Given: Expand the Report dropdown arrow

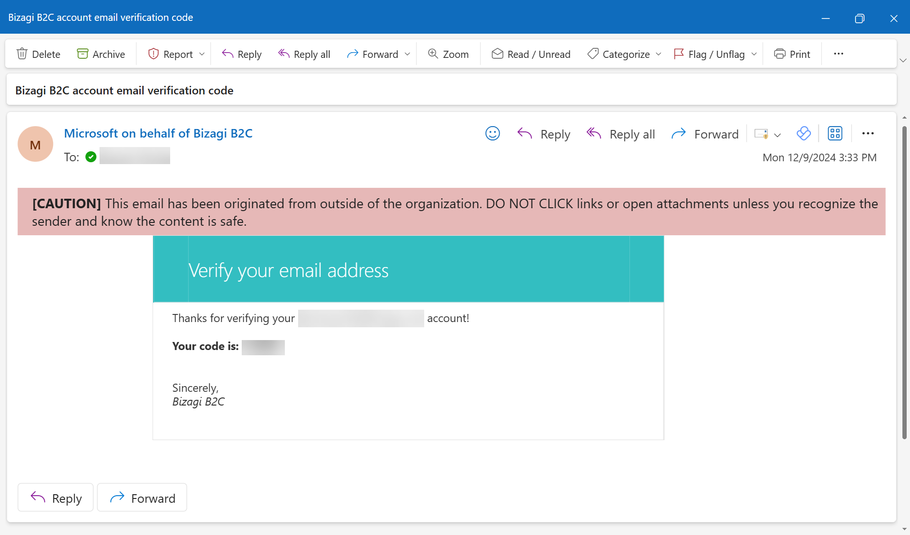Looking at the screenshot, I should tap(203, 54).
